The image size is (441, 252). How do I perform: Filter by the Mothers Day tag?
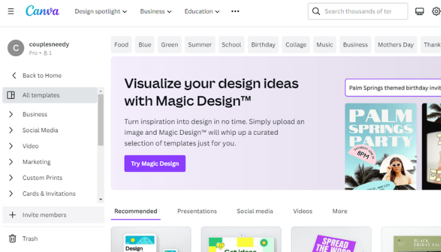point(396,45)
